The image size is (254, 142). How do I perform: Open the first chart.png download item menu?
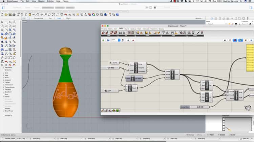(54, 138)
